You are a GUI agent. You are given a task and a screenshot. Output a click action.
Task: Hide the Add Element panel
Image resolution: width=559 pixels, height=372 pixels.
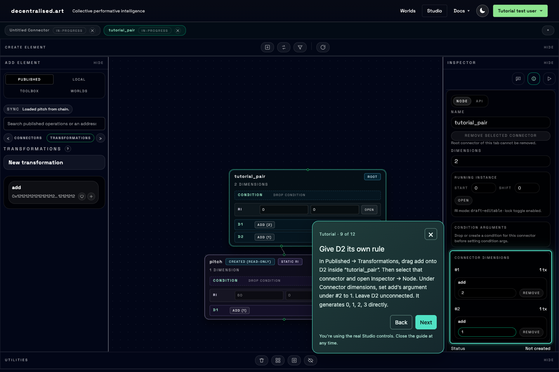coord(99,63)
